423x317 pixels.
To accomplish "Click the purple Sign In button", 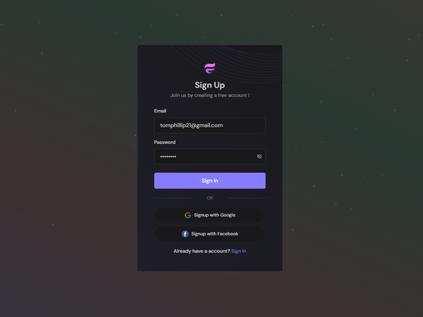I will 209,181.
